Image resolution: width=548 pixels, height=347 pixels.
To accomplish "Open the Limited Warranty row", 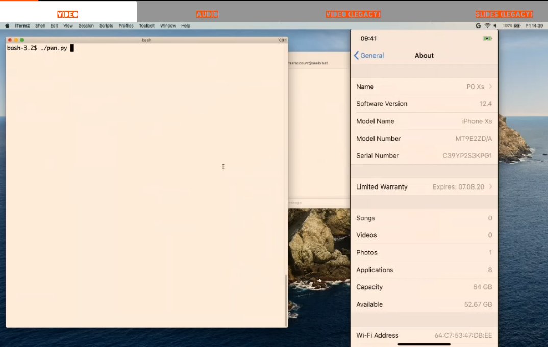I will coord(424,187).
